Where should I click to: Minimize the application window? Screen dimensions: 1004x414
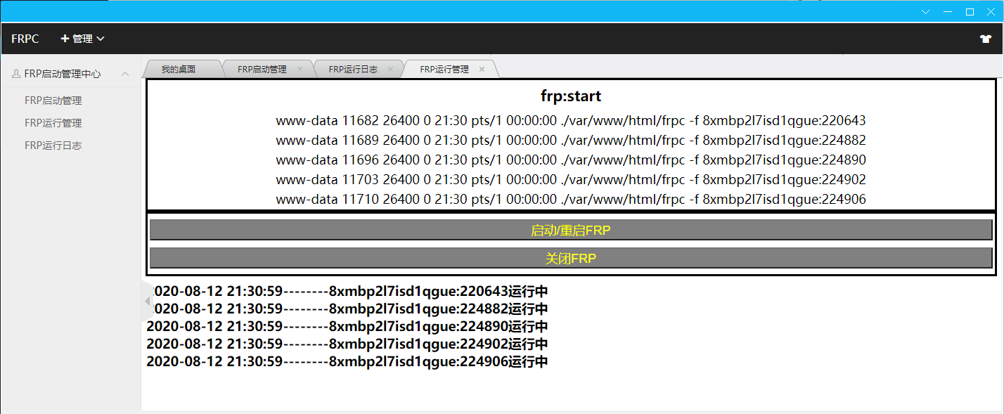948,11
